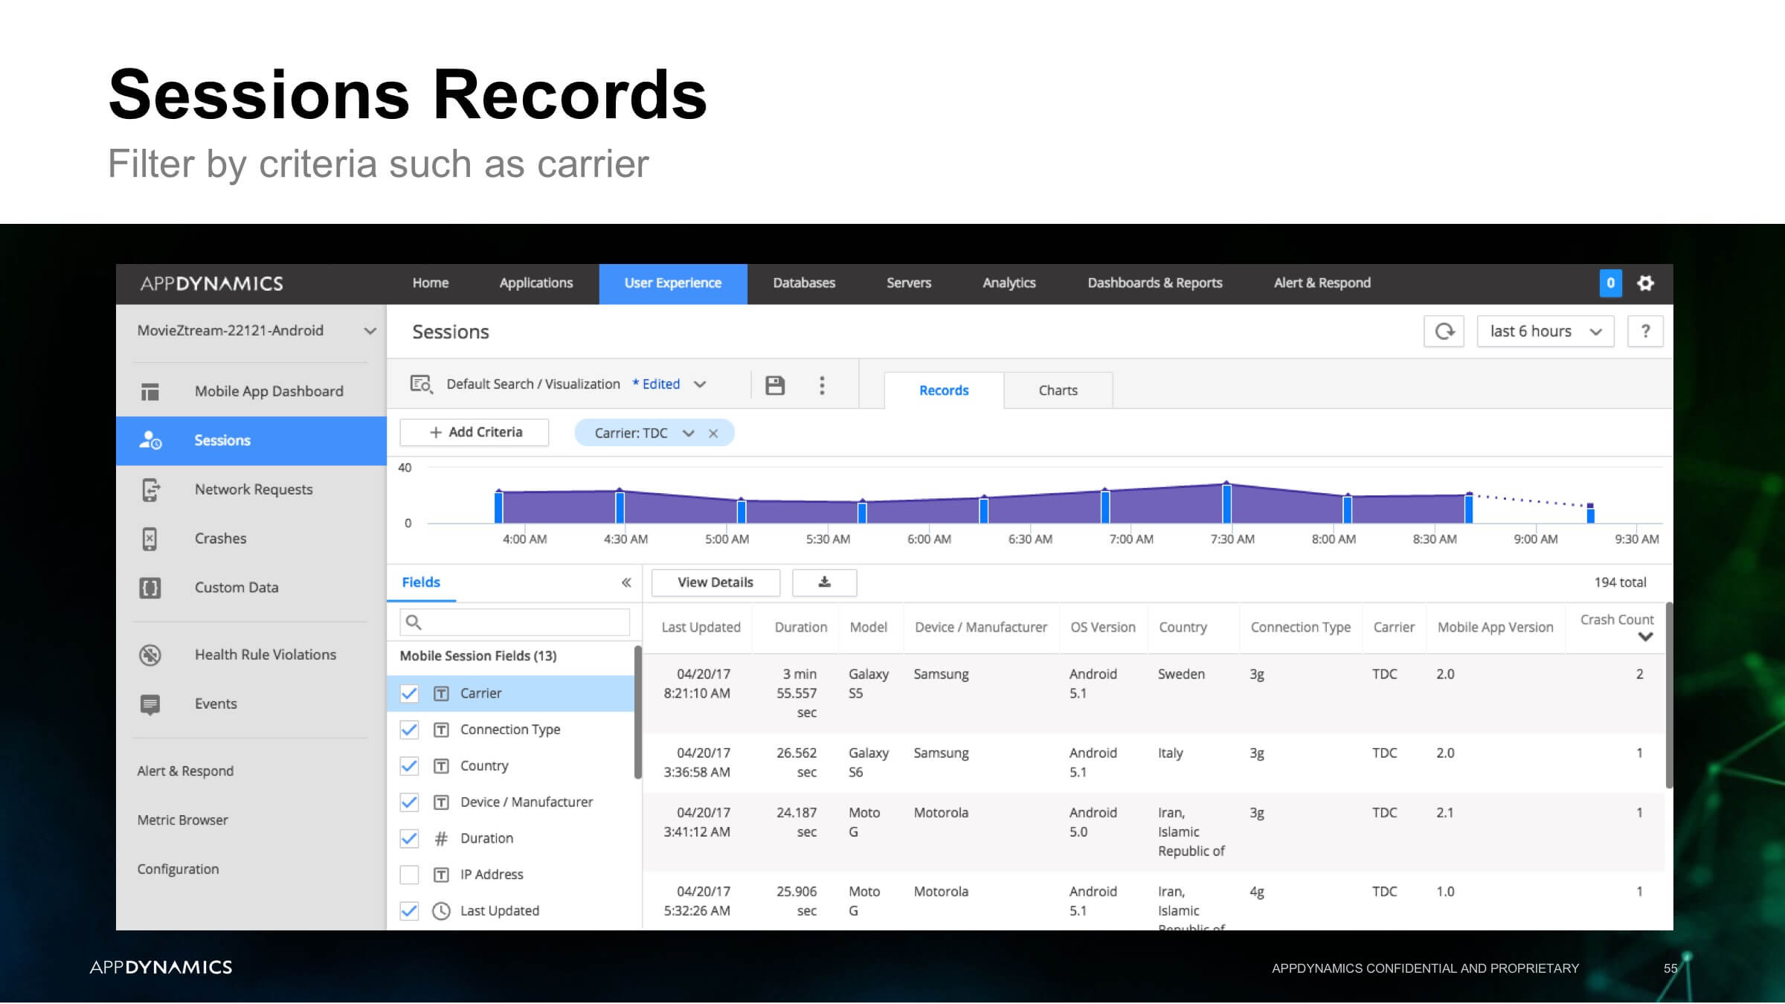Click the Crash Count sort arrow
1785x1004 pixels.
pos(1645,637)
